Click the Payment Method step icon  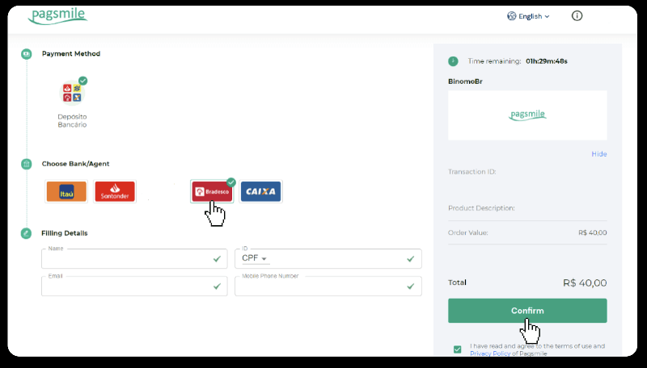coord(27,54)
